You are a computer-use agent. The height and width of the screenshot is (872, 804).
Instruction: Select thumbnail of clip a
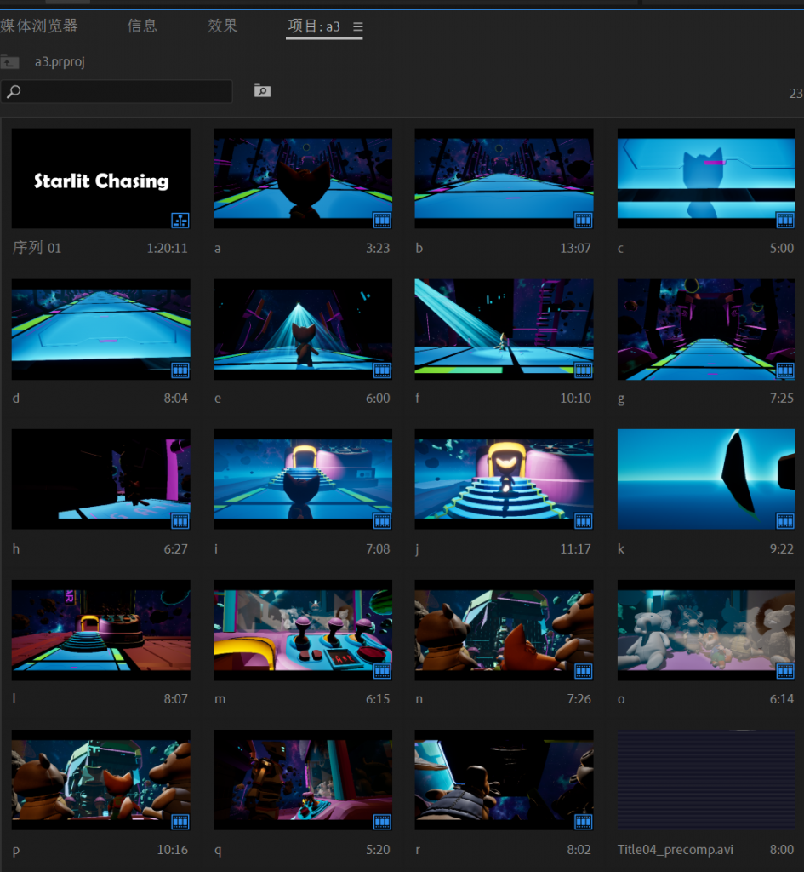tap(303, 179)
